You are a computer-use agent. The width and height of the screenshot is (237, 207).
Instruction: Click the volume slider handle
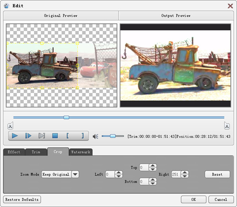click(x=113, y=136)
